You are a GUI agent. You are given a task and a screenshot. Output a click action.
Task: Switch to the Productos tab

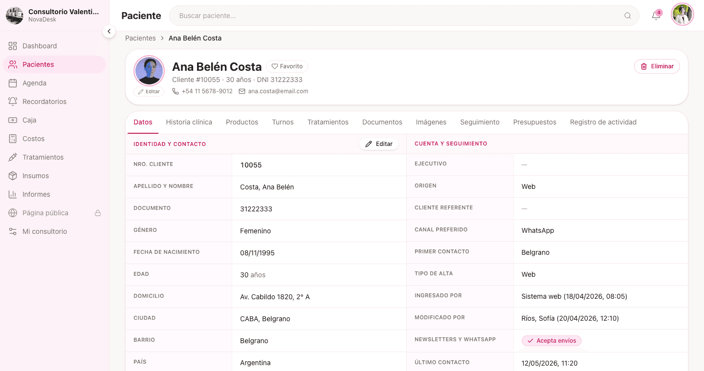pyautogui.click(x=242, y=122)
